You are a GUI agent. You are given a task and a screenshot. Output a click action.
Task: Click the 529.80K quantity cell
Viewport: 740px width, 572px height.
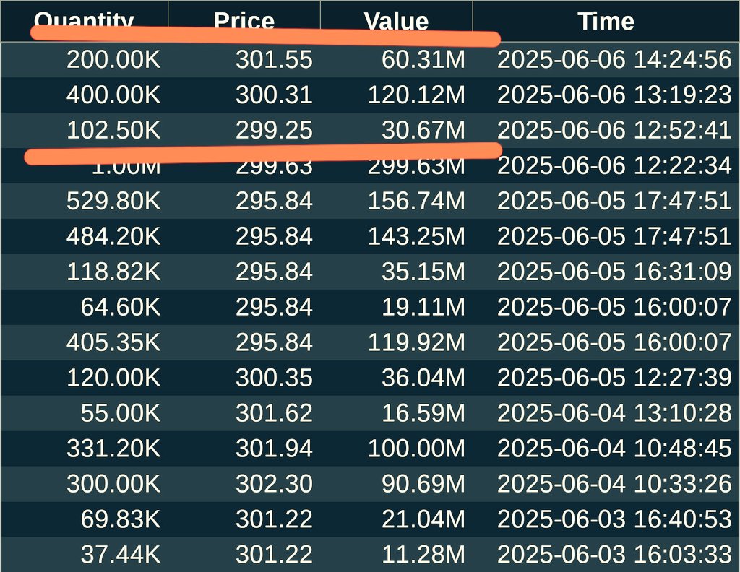coord(84,201)
